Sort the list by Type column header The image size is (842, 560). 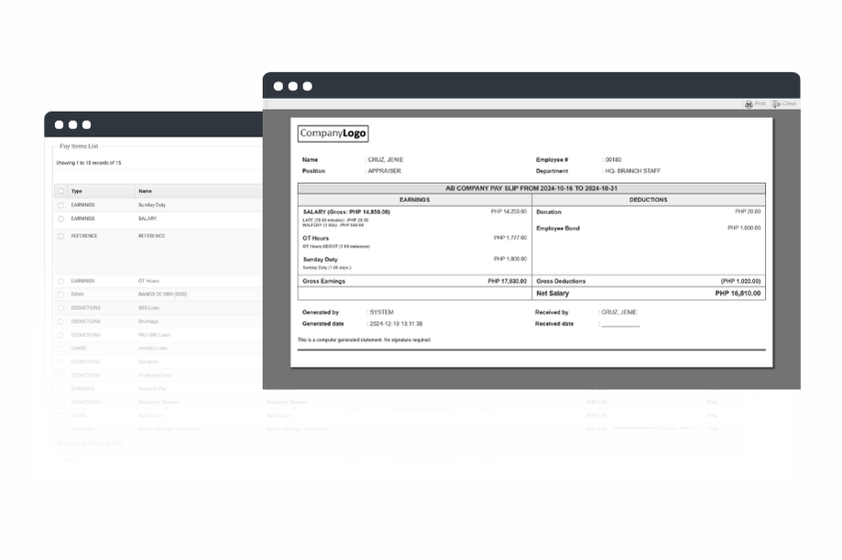click(x=77, y=191)
